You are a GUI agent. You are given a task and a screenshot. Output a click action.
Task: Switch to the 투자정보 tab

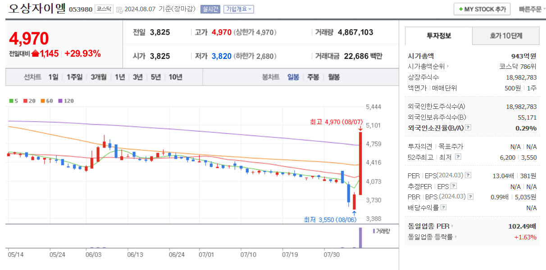pyautogui.click(x=439, y=36)
